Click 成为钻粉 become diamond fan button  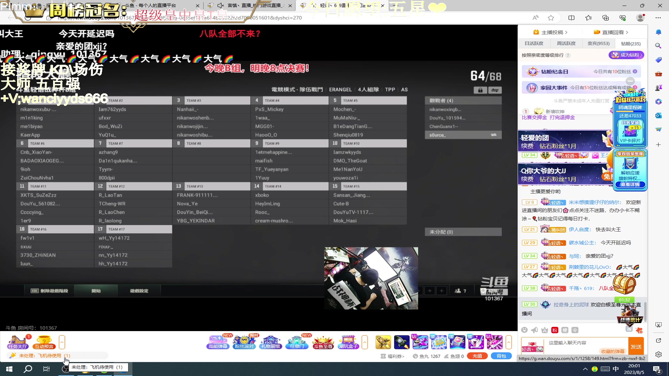(x=626, y=55)
